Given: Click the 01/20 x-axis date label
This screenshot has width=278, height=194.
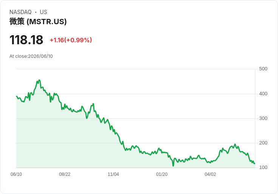Looking at the screenshot, I should (162, 174).
